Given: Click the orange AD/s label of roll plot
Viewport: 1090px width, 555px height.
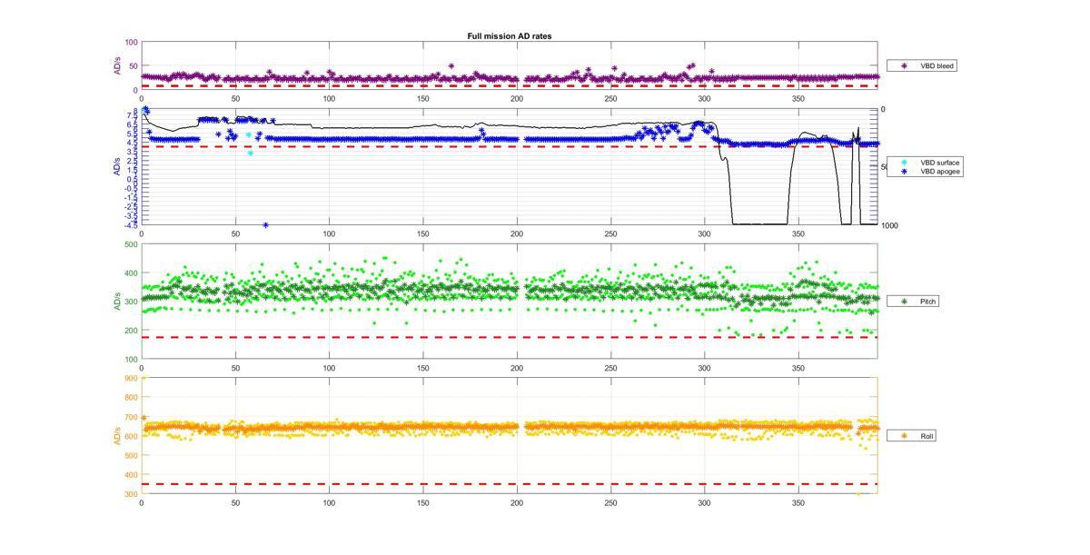Looking at the screenshot, I should pyautogui.click(x=117, y=436).
